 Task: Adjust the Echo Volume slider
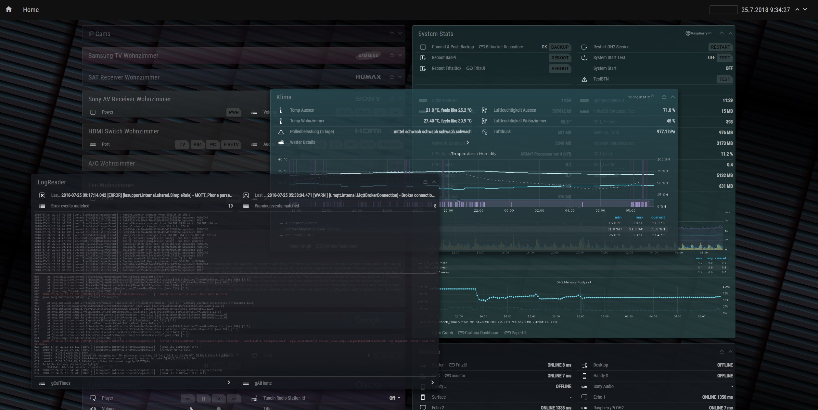(218, 408)
